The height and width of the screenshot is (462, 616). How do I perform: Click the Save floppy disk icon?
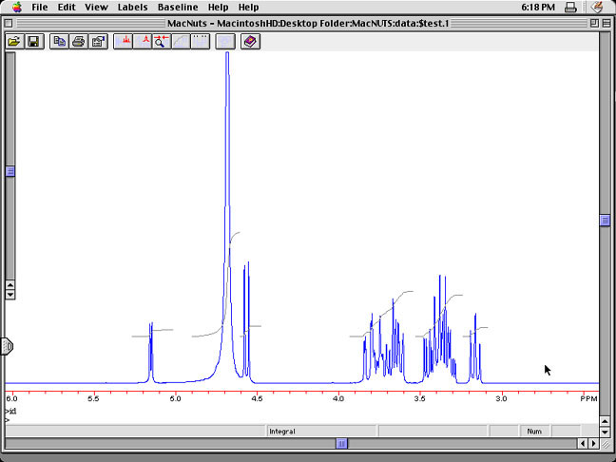[33, 42]
